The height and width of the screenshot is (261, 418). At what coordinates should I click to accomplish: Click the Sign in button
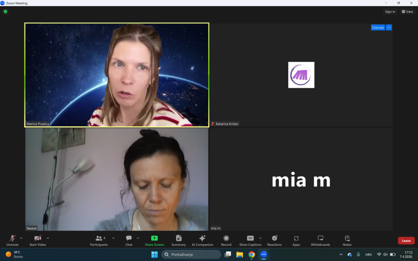coord(390,12)
